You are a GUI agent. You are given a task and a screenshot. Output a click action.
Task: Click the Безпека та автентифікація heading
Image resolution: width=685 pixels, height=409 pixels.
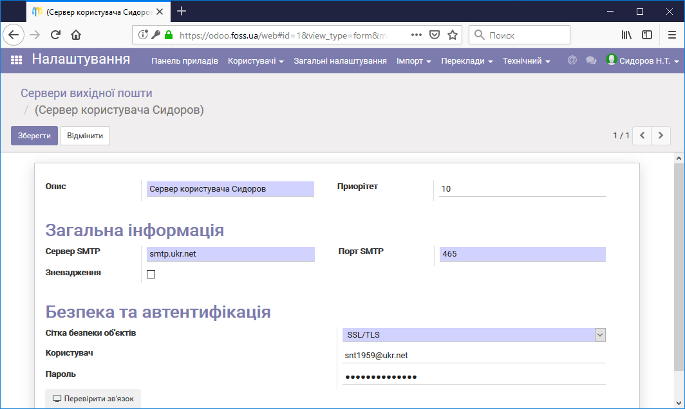coord(158,312)
